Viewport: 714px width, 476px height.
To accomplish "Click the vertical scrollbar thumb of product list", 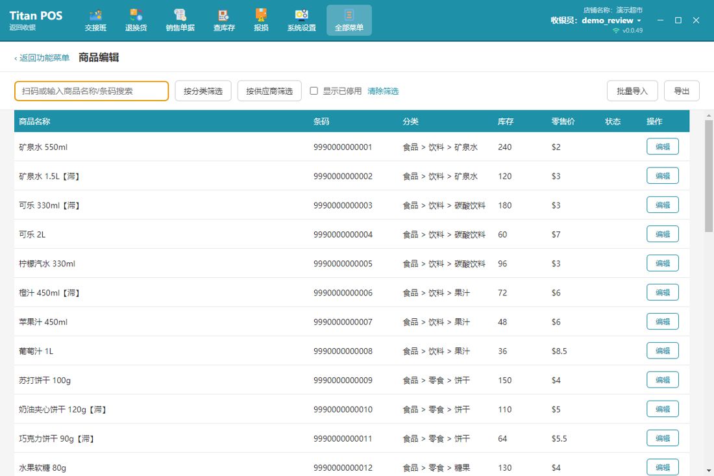I will [709, 176].
